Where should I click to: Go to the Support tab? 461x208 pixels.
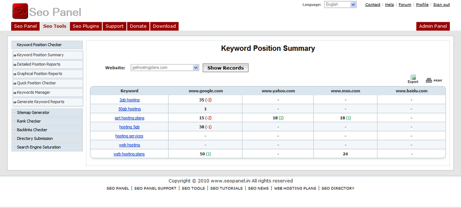pos(114,26)
